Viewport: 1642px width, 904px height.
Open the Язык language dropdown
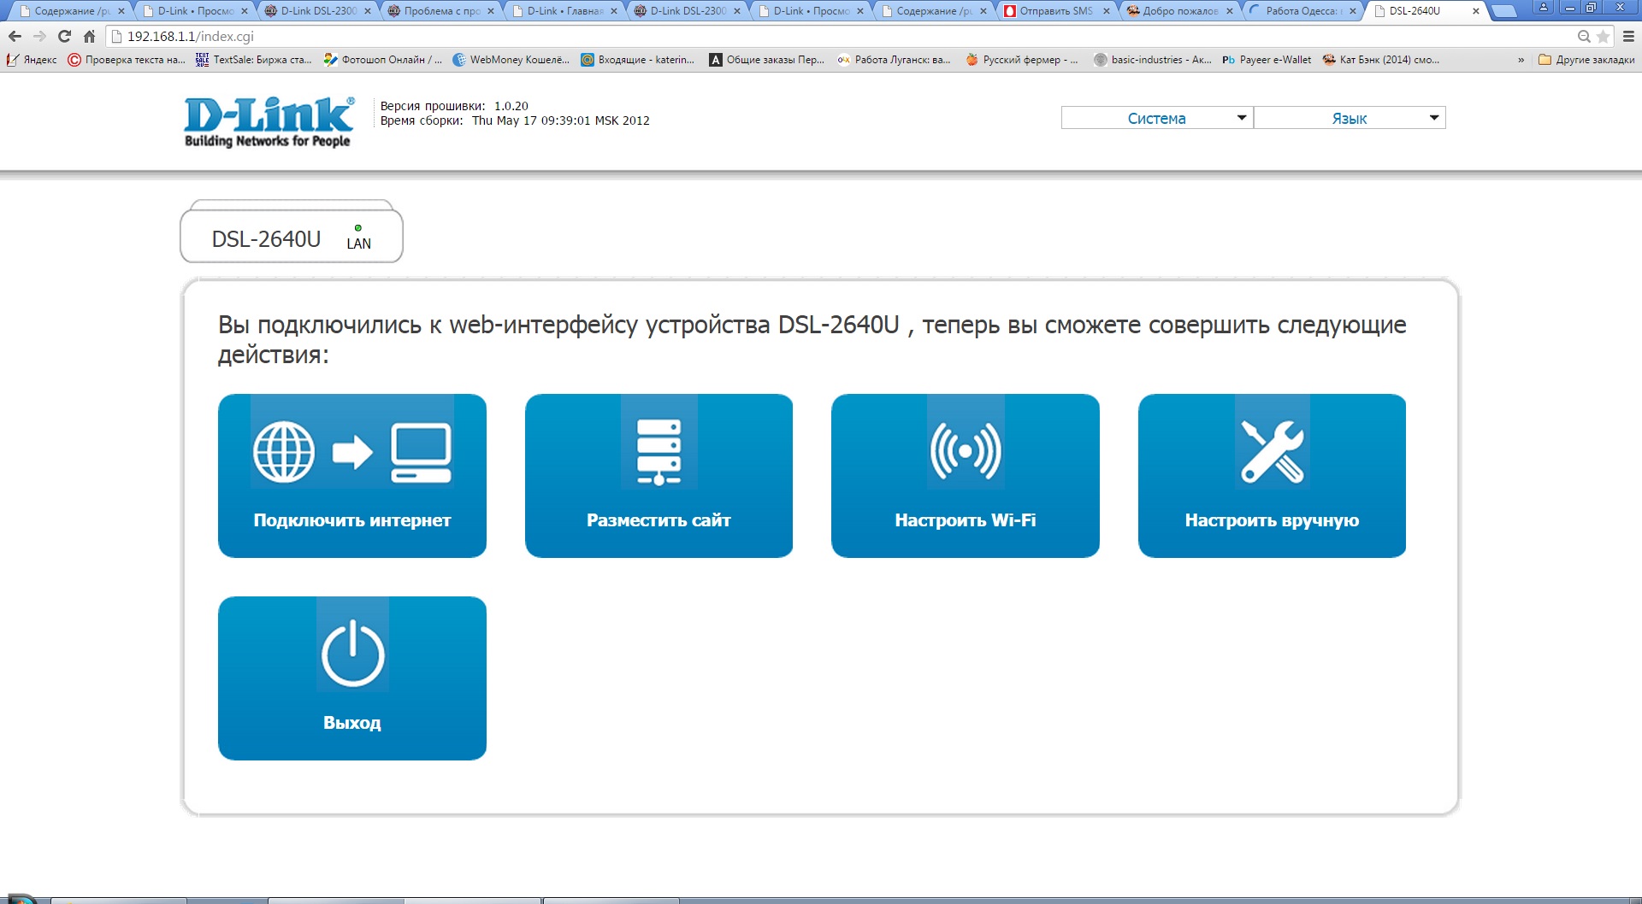pyautogui.click(x=1349, y=118)
